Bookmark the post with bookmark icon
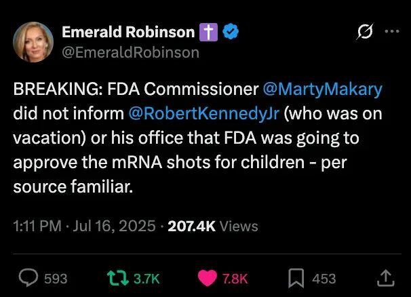Screen dimensions: 411x297 (x=296, y=278)
